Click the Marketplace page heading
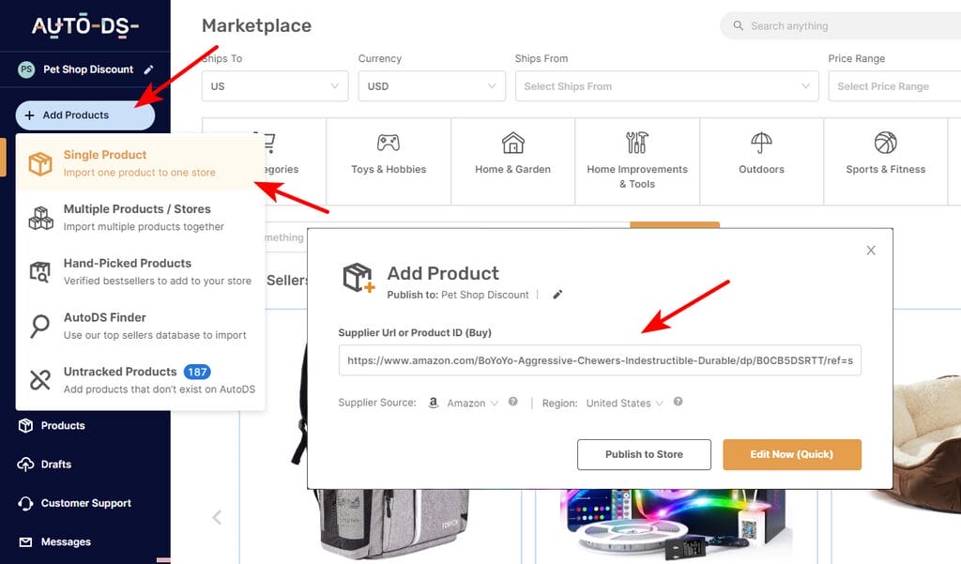This screenshot has width=961, height=564. tap(257, 25)
